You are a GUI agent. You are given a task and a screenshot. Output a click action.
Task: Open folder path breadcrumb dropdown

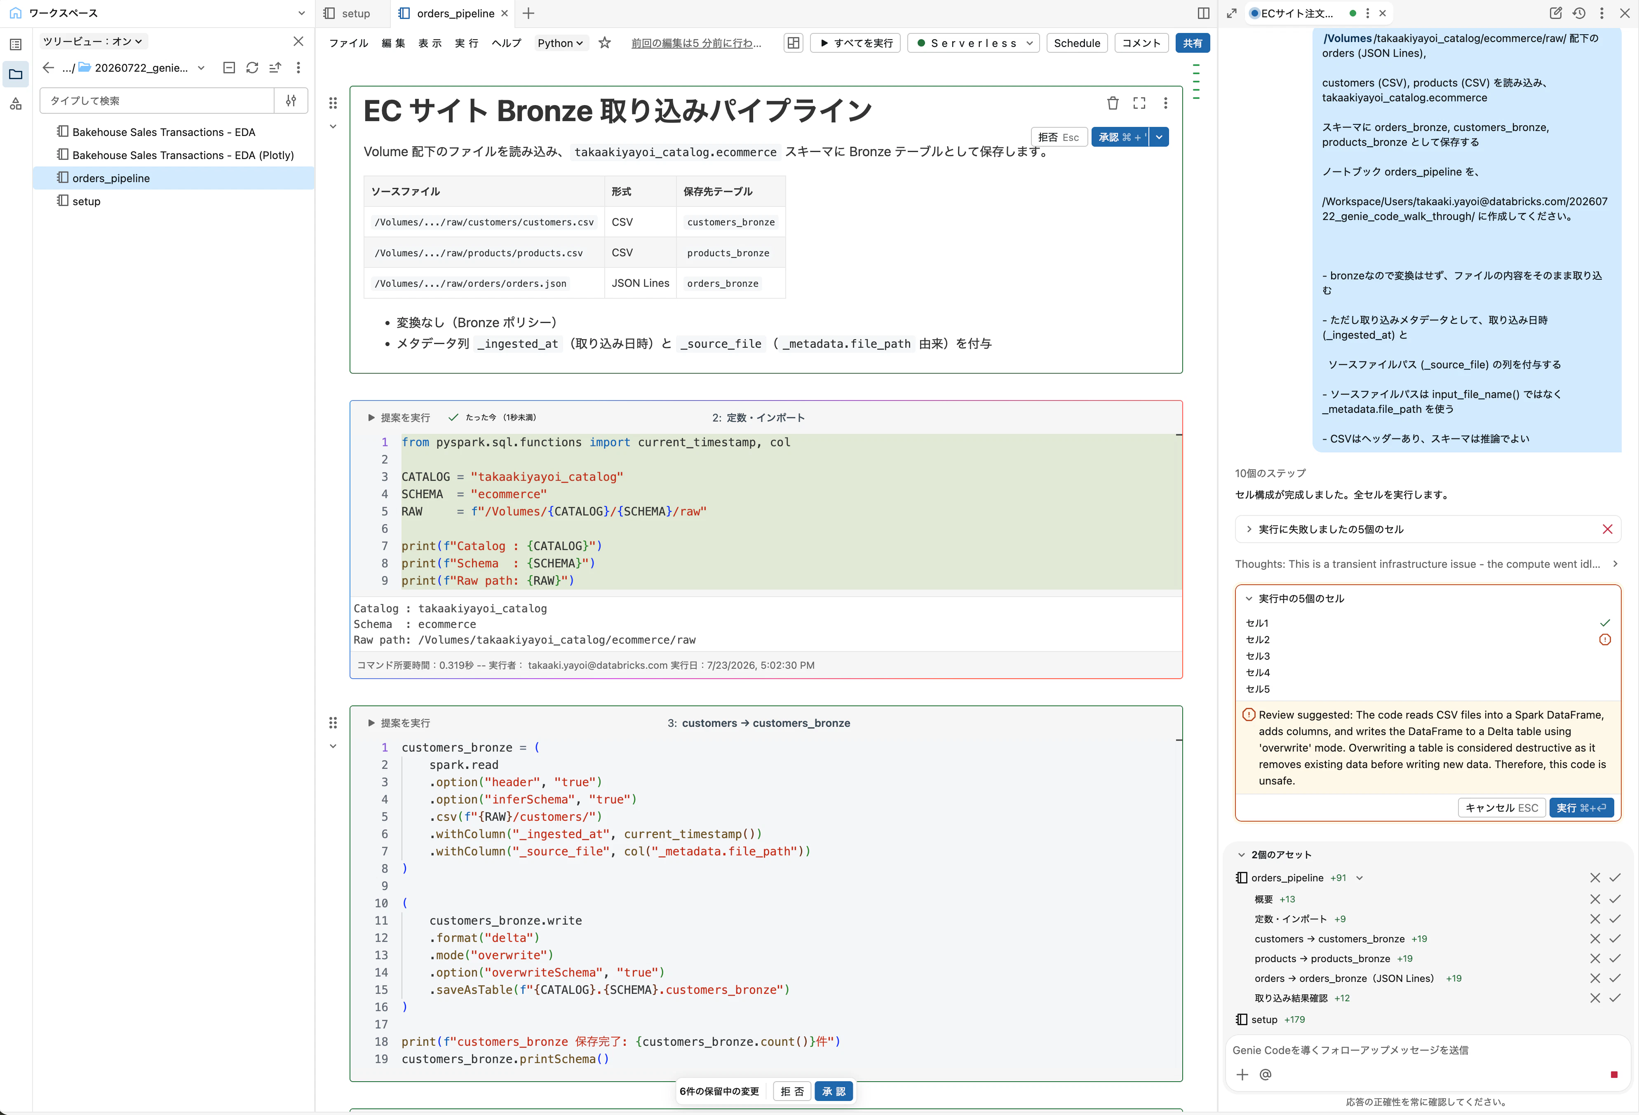[x=201, y=68]
